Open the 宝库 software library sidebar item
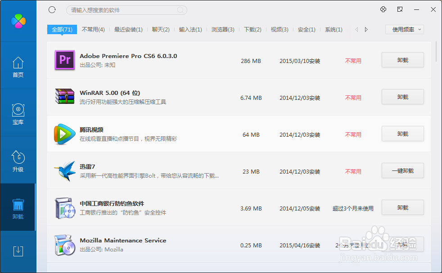442x273 pixels. pyautogui.click(x=18, y=114)
